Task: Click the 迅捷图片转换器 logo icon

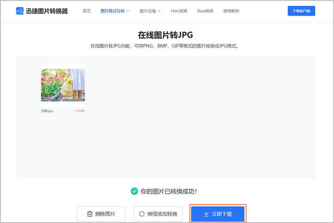Action: [x=20, y=11]
